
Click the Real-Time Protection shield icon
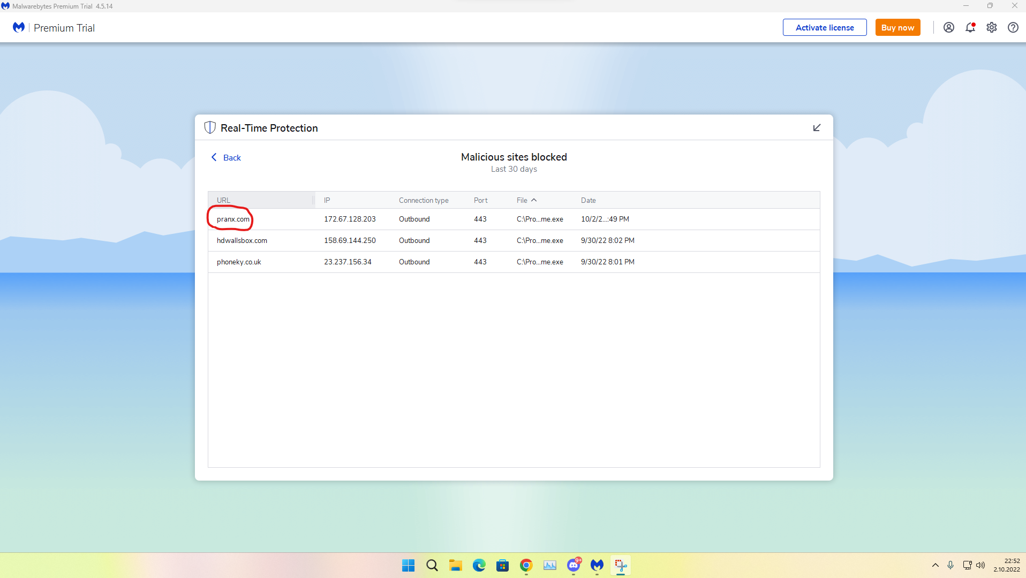click(210, 127)
